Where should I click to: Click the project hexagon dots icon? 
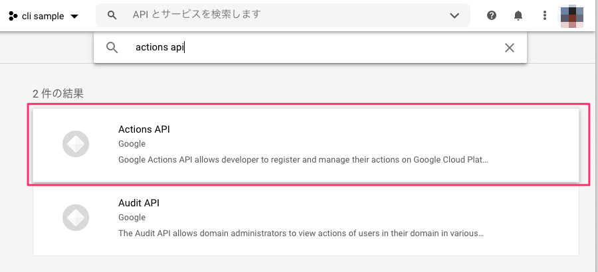click(x=13, y=16)
